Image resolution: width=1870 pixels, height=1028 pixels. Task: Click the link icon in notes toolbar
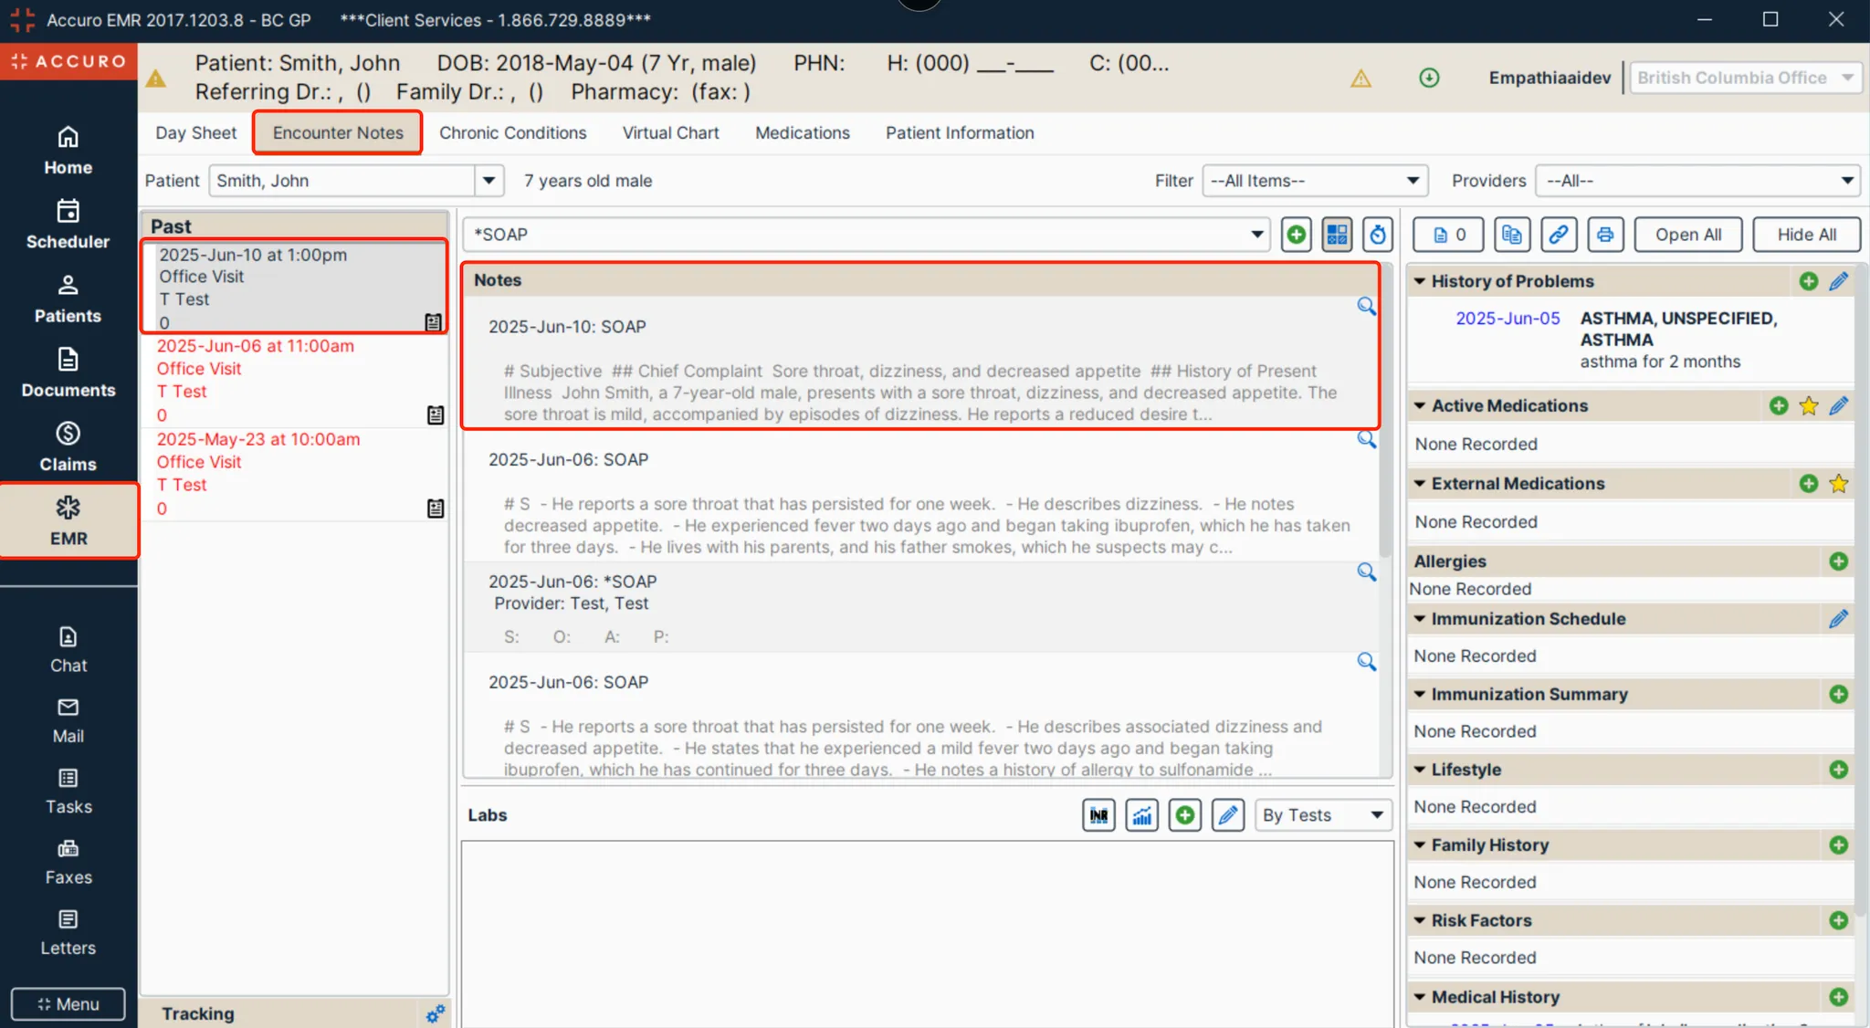(x=1559, y=235)
